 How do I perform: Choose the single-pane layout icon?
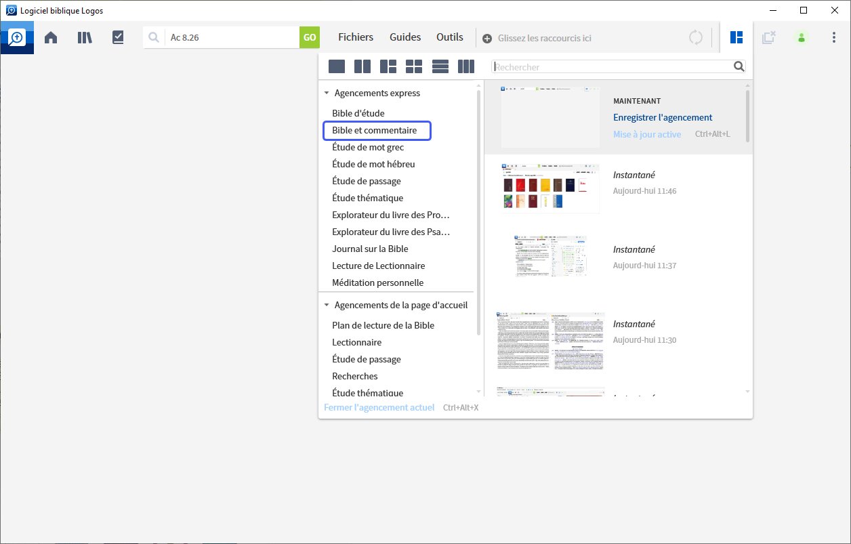click(337, 66)
